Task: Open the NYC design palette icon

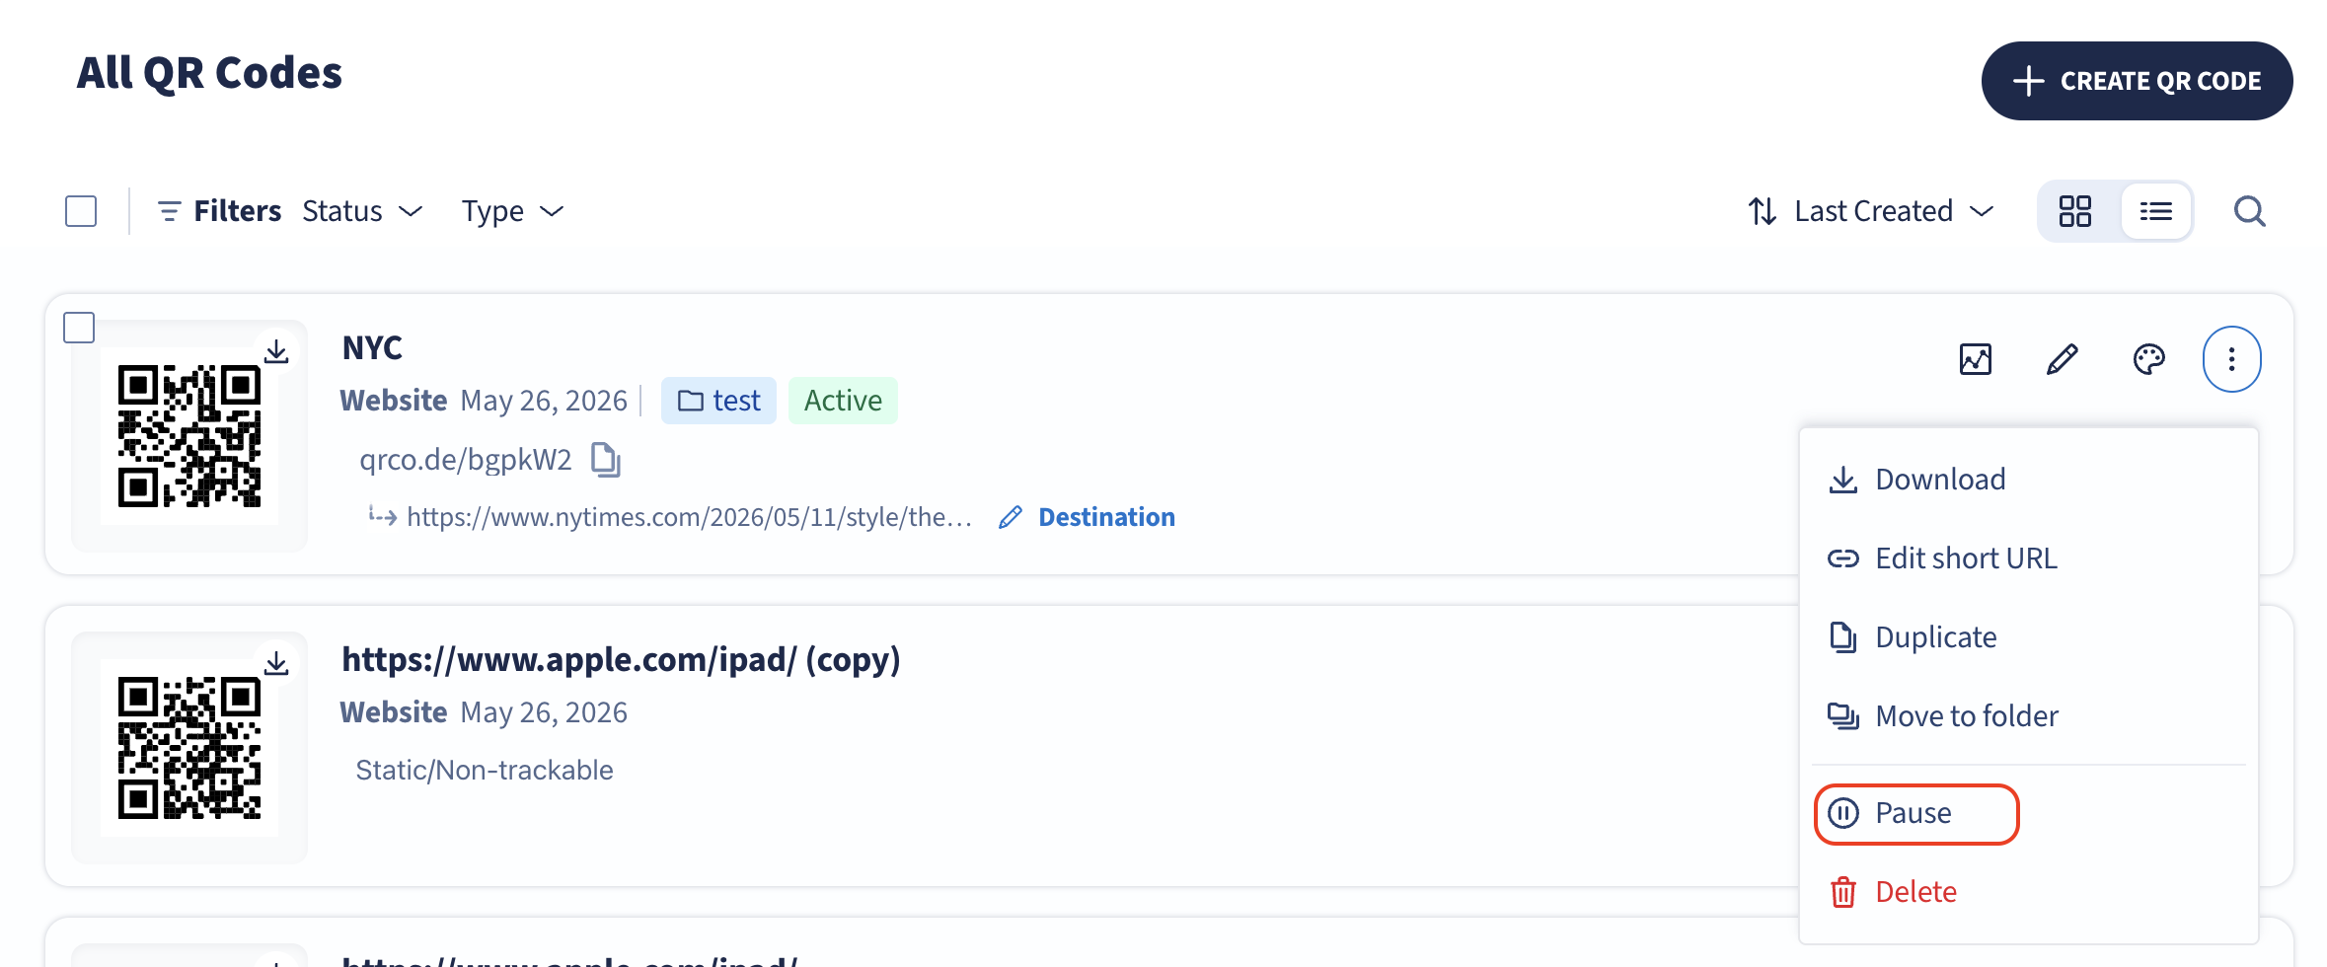Action: [x=2148, y=359]
